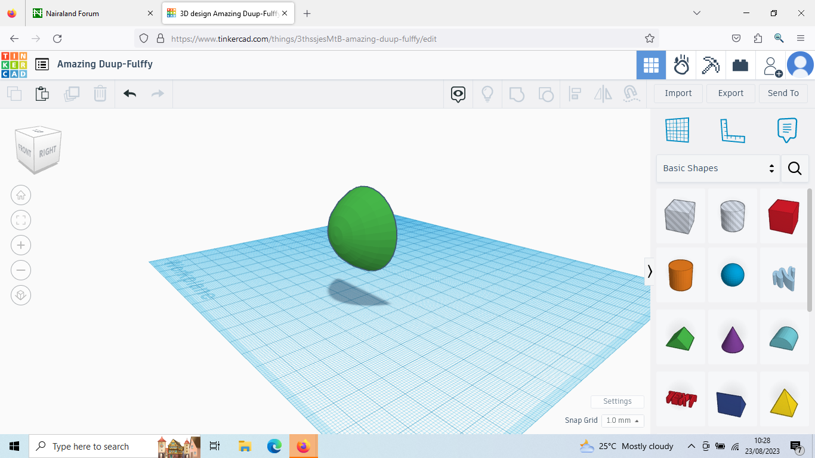Image resolution: width=815 pixels, height=458 pixels.
Task: Select the orange Cylinder shape
Action: pyautogui.click(x=681, y=275)
